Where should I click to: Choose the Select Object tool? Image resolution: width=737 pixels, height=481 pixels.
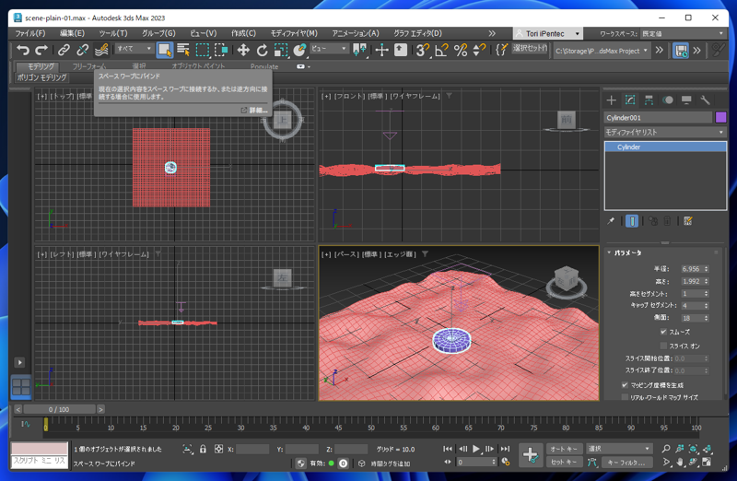[165, 50]
